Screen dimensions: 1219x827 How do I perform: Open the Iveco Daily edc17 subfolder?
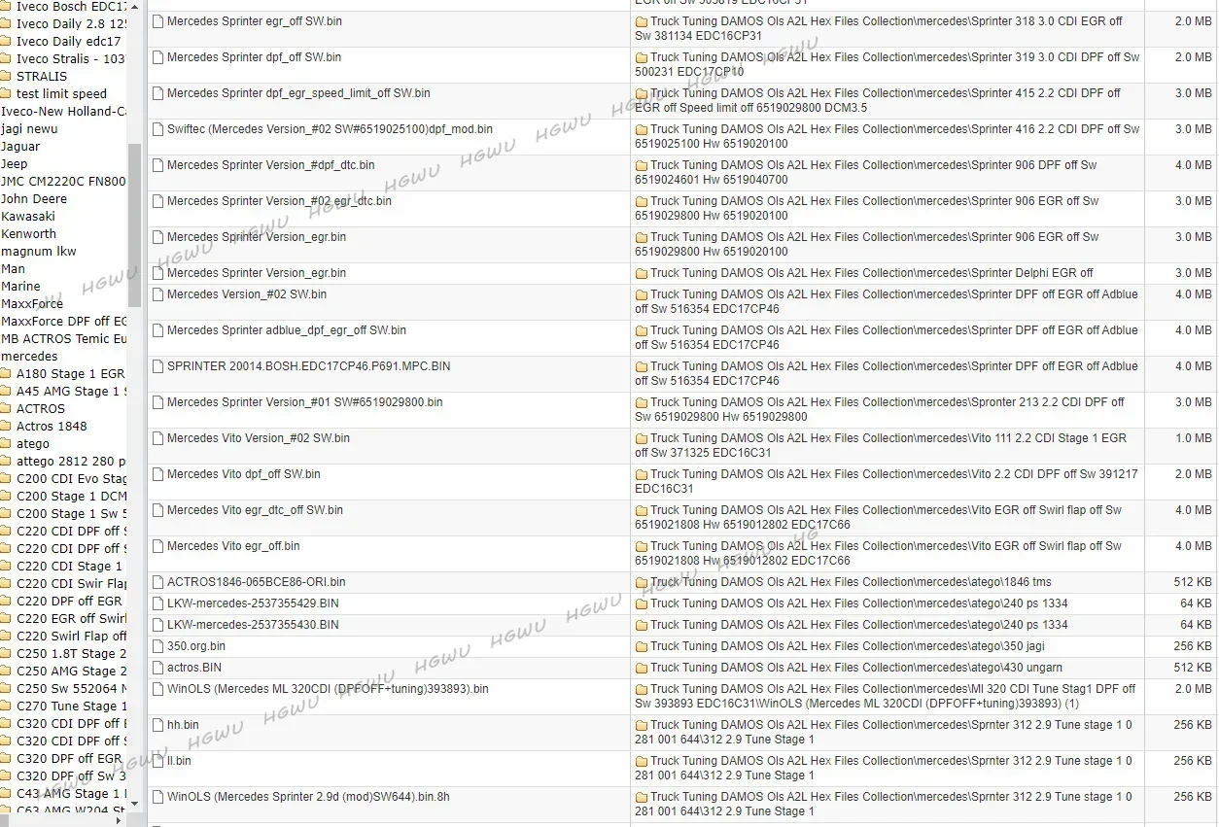(x=69, y=41)
